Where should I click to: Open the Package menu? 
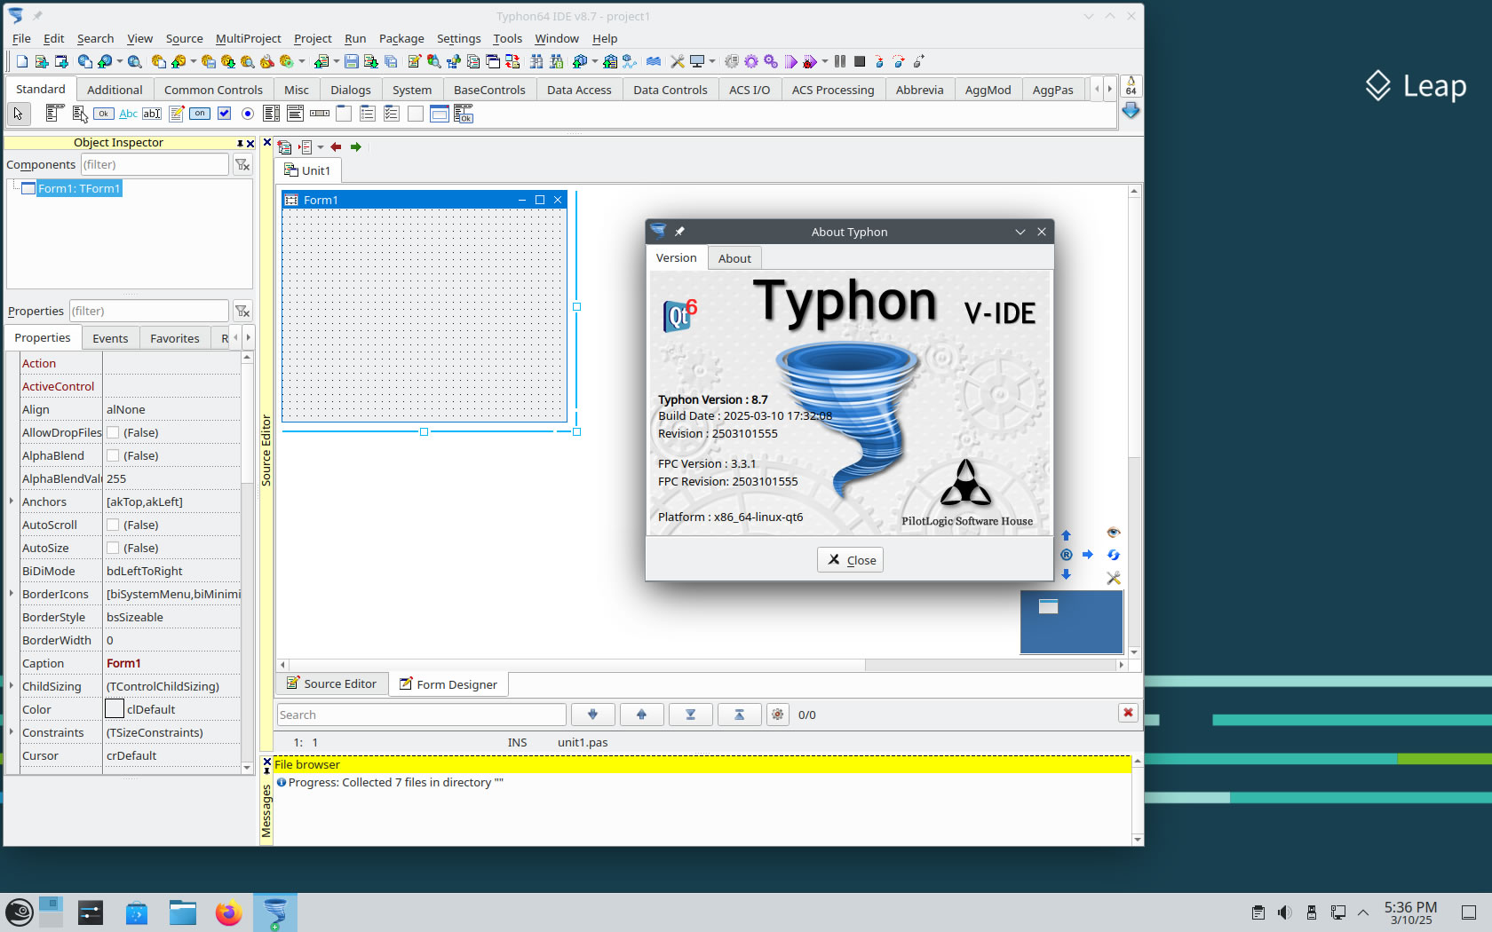pos(401,38)
